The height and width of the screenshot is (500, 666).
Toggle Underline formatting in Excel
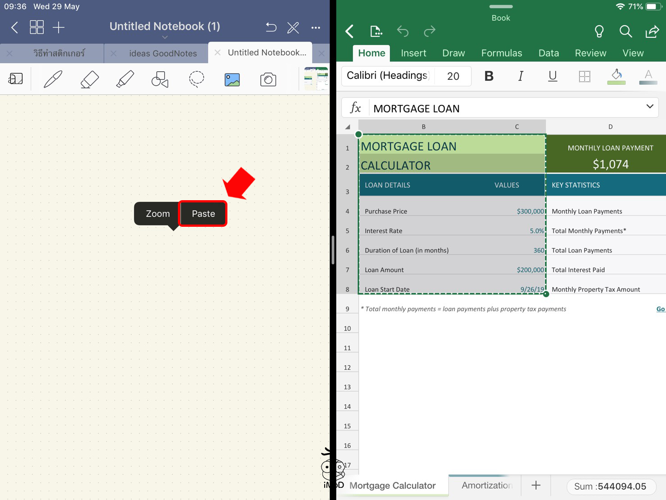tap(553, 76)
